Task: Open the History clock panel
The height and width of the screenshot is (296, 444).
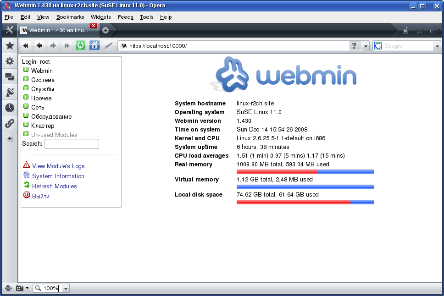Action: (10, 108)
